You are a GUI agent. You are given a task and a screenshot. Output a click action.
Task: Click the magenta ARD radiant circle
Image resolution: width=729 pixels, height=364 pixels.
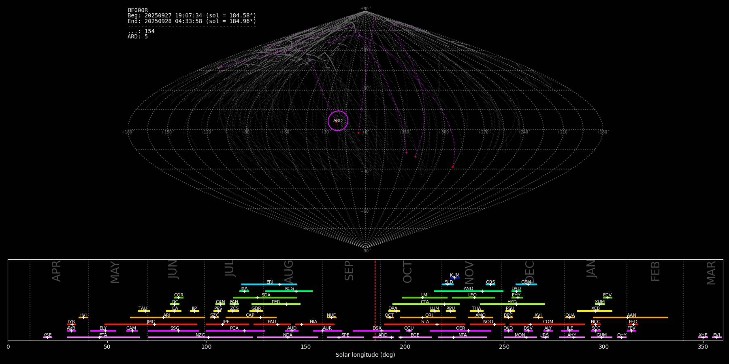click(x=338, y=121)
